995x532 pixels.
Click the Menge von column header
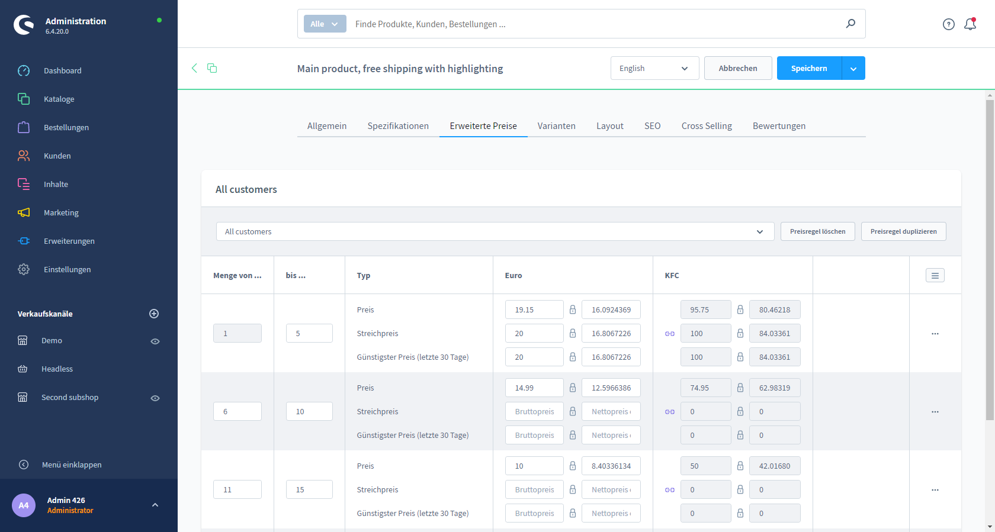point(237,275)
